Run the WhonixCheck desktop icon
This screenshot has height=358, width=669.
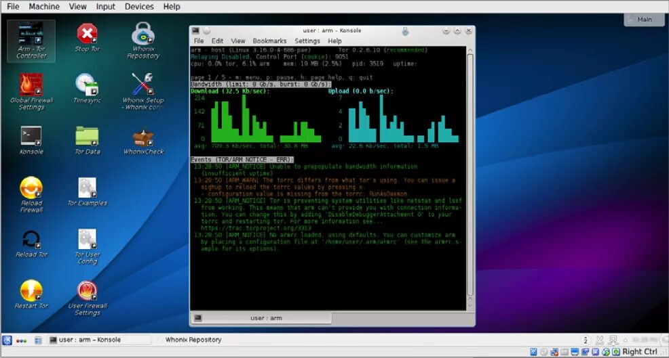point(143,141)
